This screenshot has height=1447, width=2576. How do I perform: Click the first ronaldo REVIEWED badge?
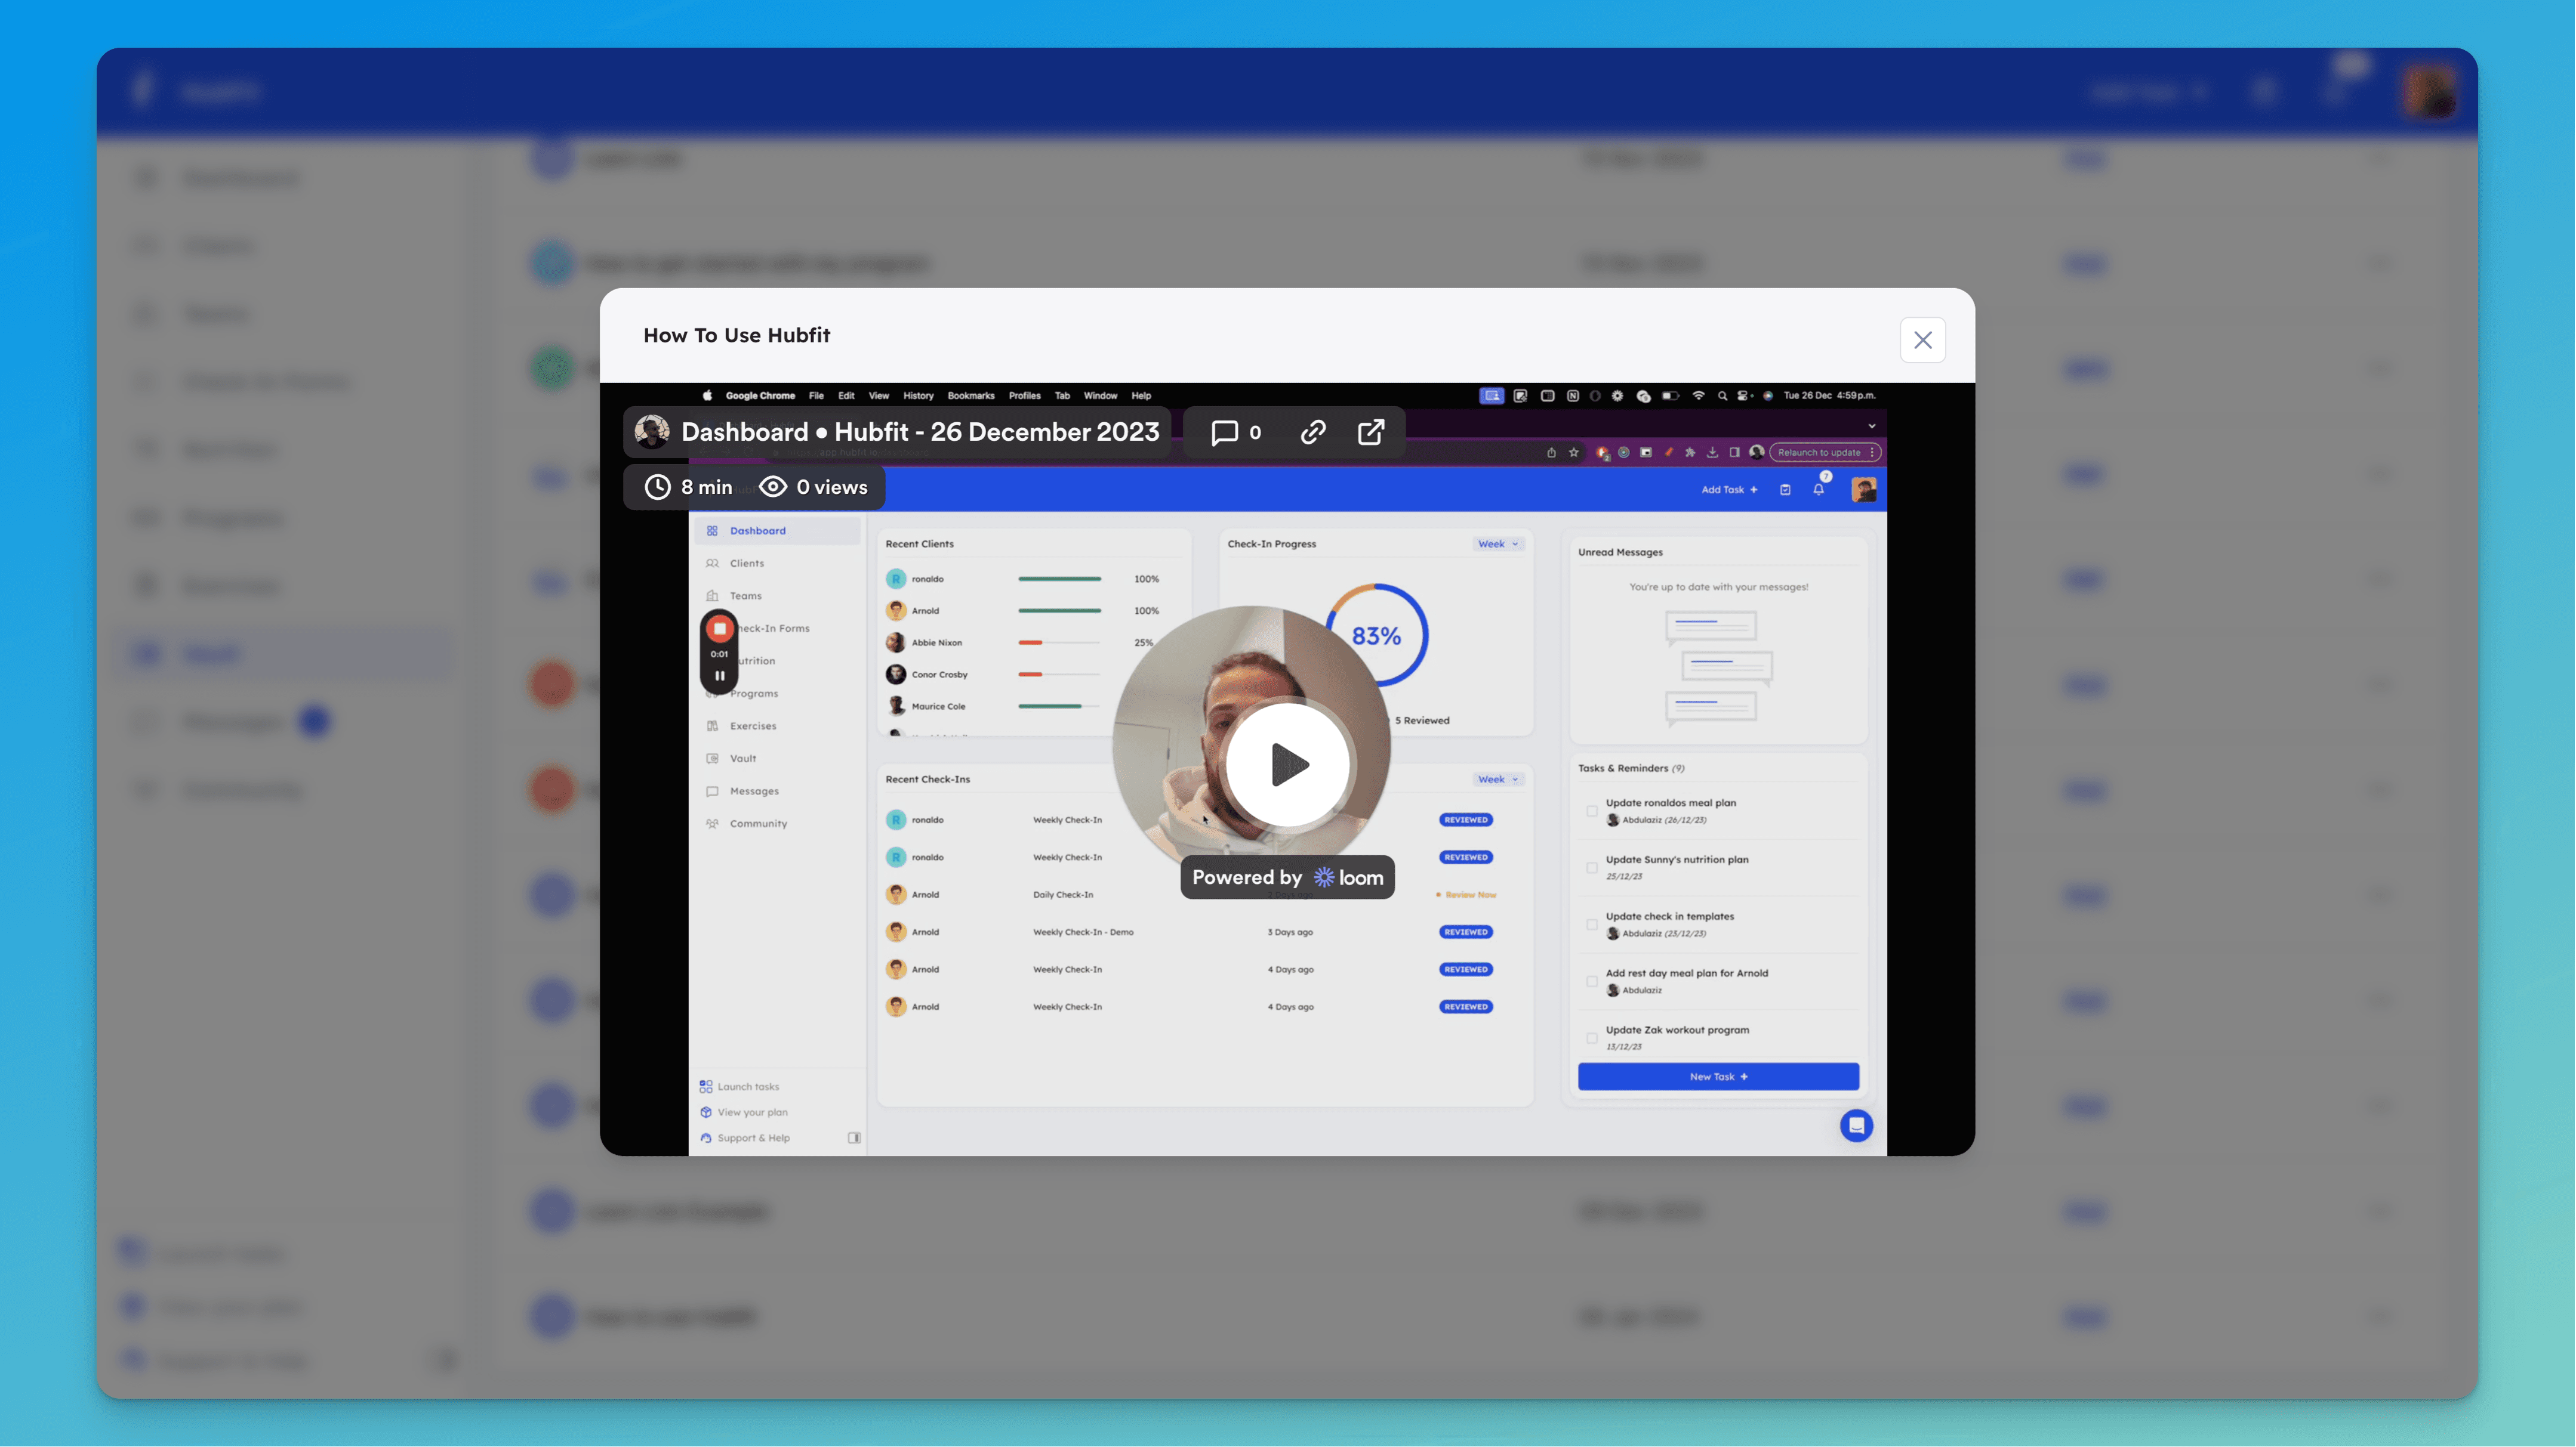point(1466,820)
